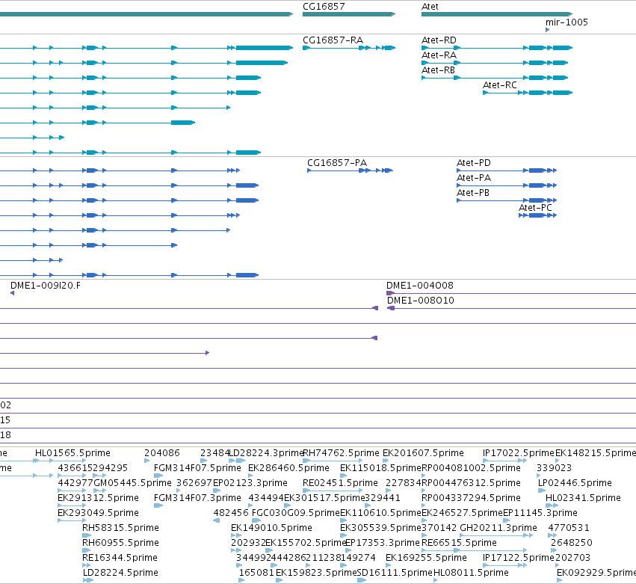Select the Atet-RD transcript label
The height and width of the screenshot is (584, 636).
coord(439,40)
